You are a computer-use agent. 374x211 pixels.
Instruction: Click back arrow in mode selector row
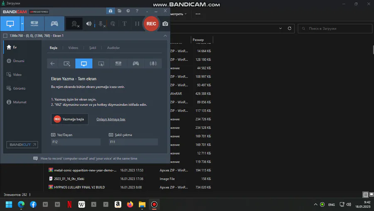52,64
